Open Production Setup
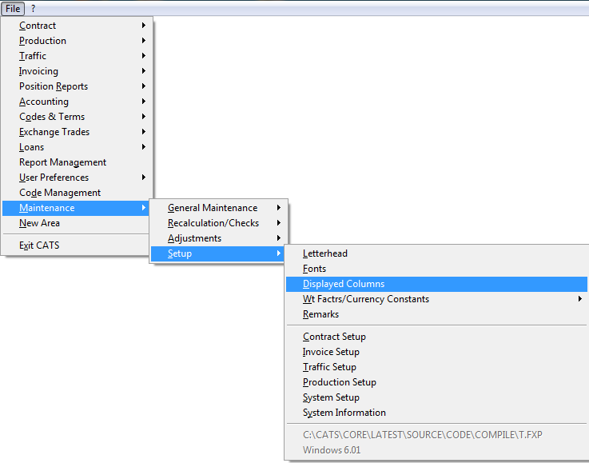The height and width of the screenshot is (463, 589). point(436,382)
